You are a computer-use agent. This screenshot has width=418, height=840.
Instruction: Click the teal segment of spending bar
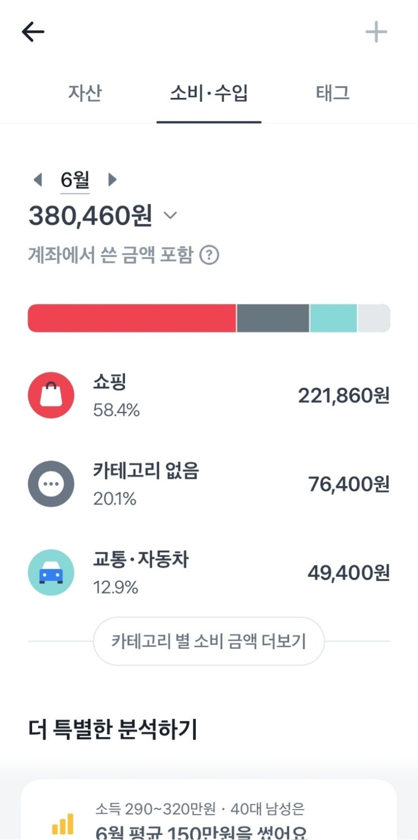click(333, 318)
